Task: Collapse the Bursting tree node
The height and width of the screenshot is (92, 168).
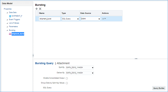Action: click(x=7, y=30)
